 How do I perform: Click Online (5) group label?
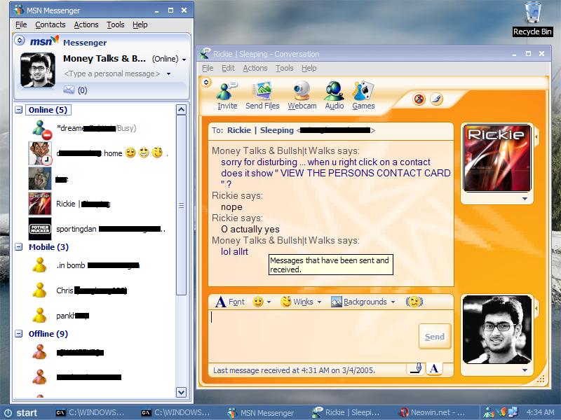(x=48, y=110)
